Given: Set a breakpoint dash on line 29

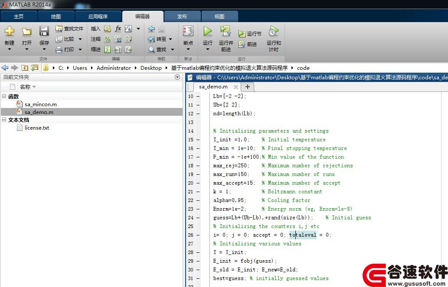Looking at the screenshot, I should [198, 261].
